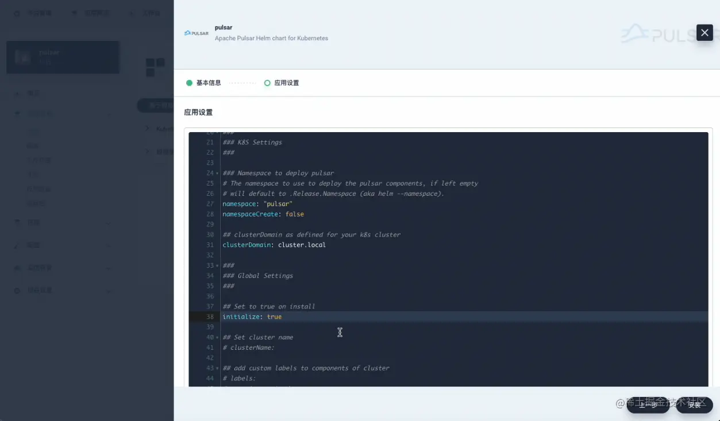Collapse code fold arrow at line 33

pos(217,266)
